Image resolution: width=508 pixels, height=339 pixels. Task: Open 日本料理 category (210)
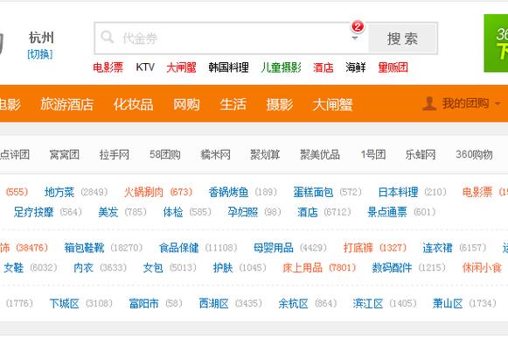click(398, 192)
